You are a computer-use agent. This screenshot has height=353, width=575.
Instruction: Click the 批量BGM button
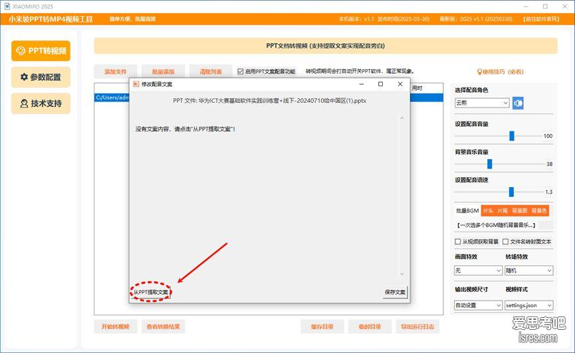point(467,210)
